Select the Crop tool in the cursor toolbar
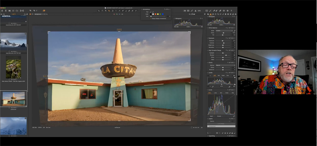This screenshot has width=317, height=146. 109,11
